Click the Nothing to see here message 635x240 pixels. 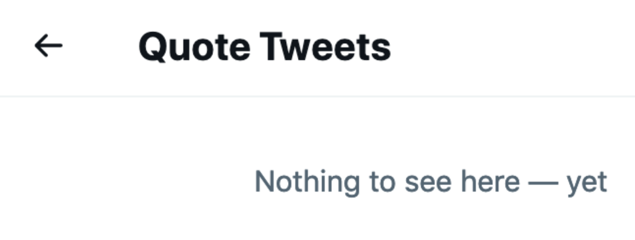click(431, 182)
